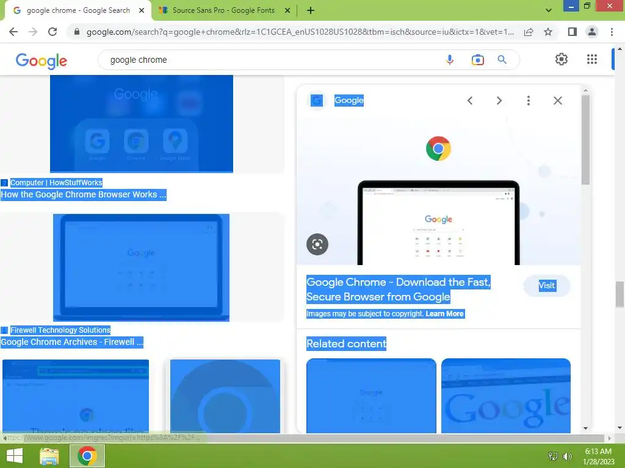Switch to google chrome Google Search tab
This screenshot has width=625, height=468.
coord(78,10)
